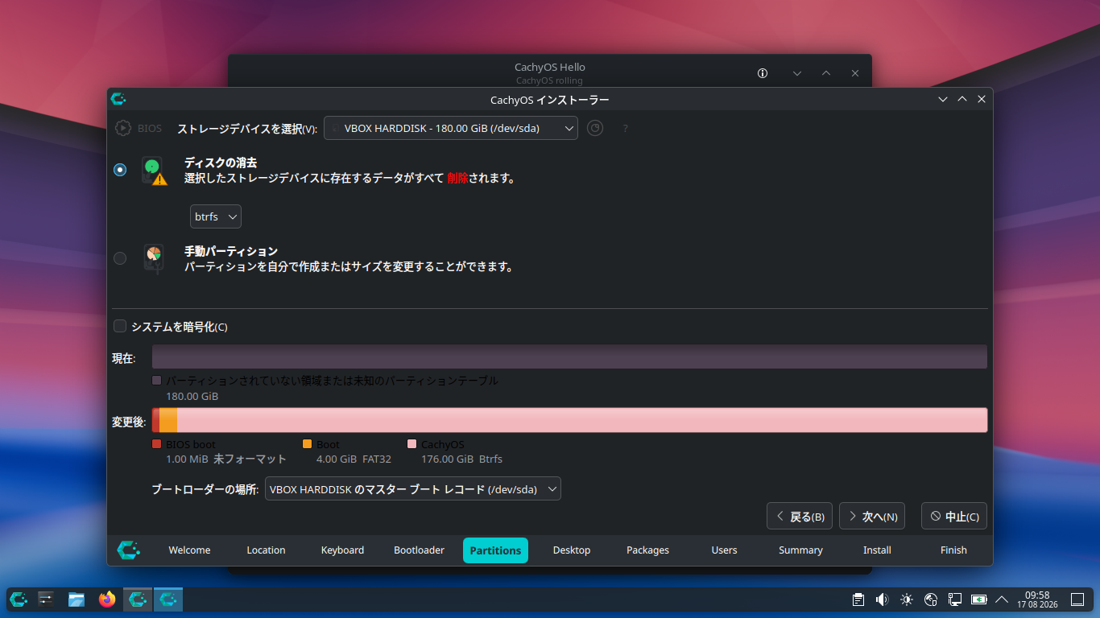This screenshot has height=618, width=1100.
Task: Click the info icon in CachyOS Hello window
Action: (x=763, y=73)
